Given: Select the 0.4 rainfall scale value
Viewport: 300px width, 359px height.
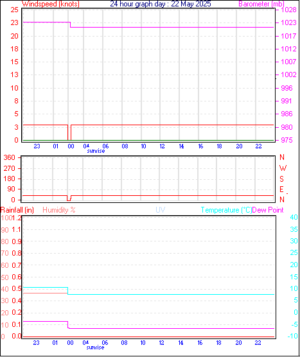Looking at the screenshot, I should coord(17,301).
